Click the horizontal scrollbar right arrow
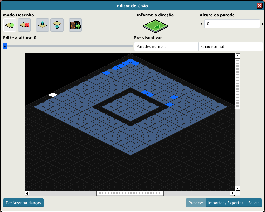The image size is (265, 212). pos(233,193)
